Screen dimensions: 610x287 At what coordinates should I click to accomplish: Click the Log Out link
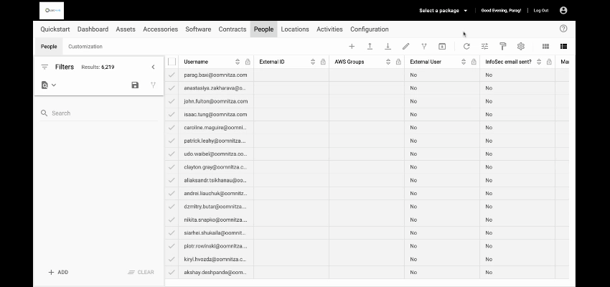coord(540,11)
